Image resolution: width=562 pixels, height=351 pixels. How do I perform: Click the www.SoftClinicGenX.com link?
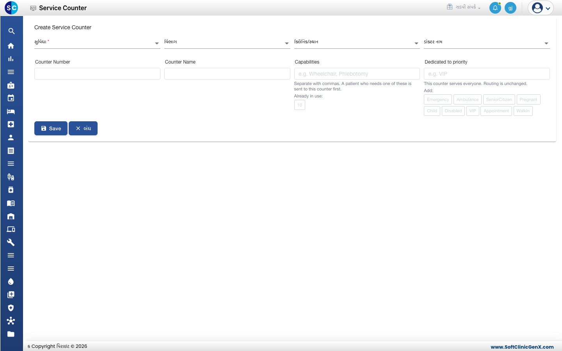522,347
